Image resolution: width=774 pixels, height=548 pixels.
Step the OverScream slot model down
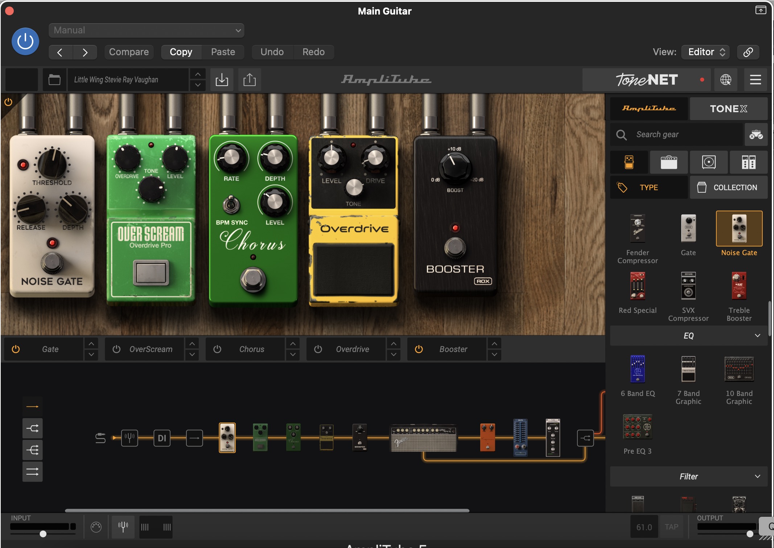pos(192,355)
